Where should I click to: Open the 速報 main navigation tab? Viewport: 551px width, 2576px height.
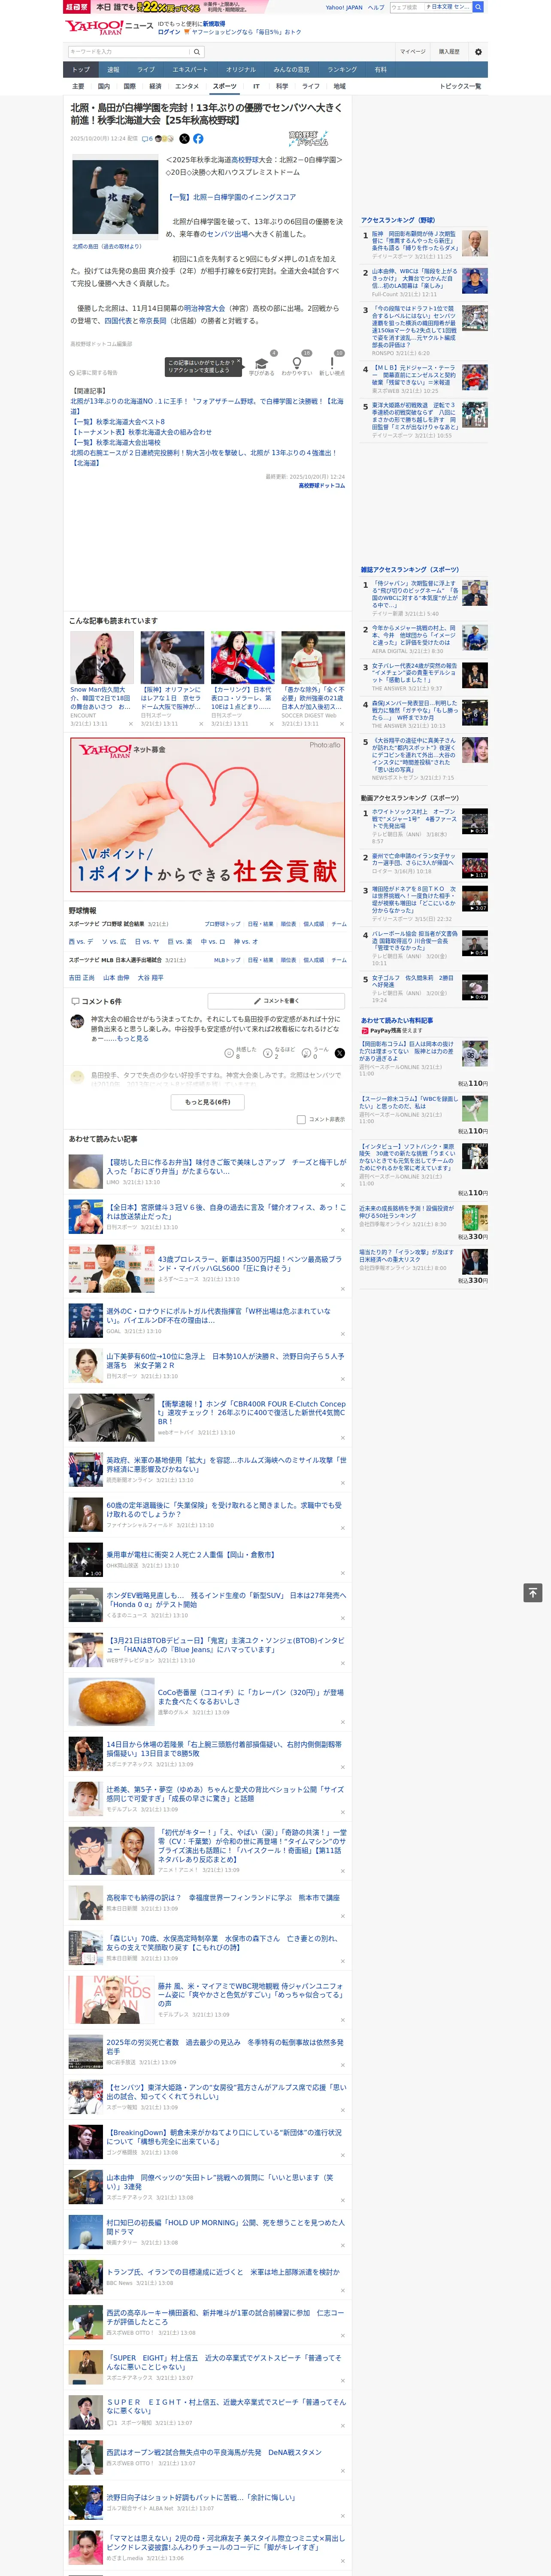(113, 70)
